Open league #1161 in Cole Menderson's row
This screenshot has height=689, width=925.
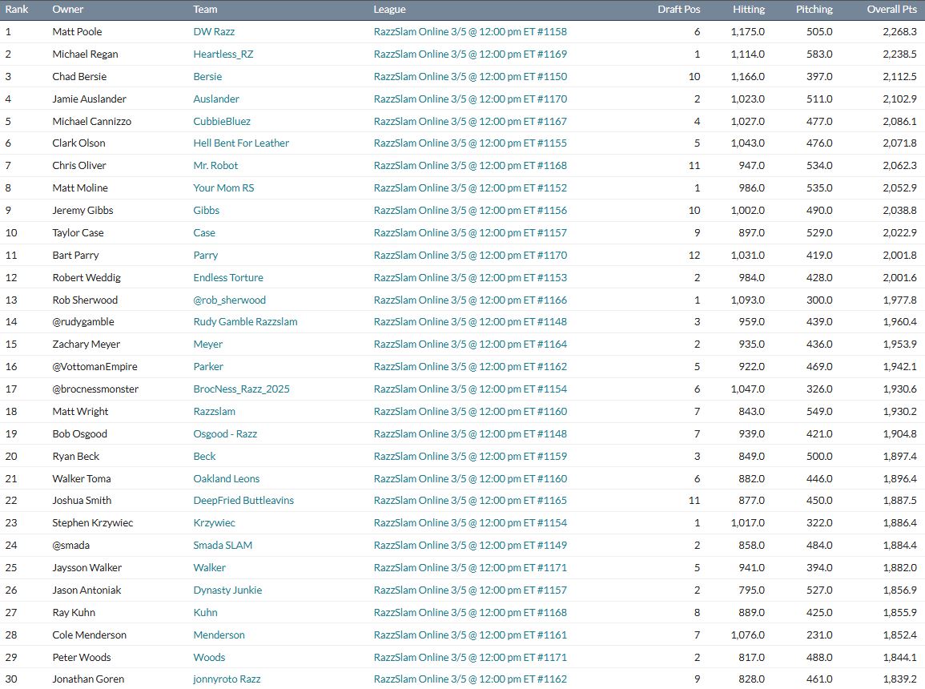(x=470, y=635)
